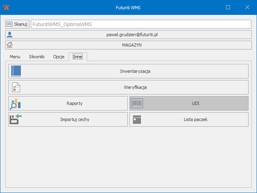This screenshot has width=257, height=193.
Task: Go to the Inne tab
Action: pos(78,57)
